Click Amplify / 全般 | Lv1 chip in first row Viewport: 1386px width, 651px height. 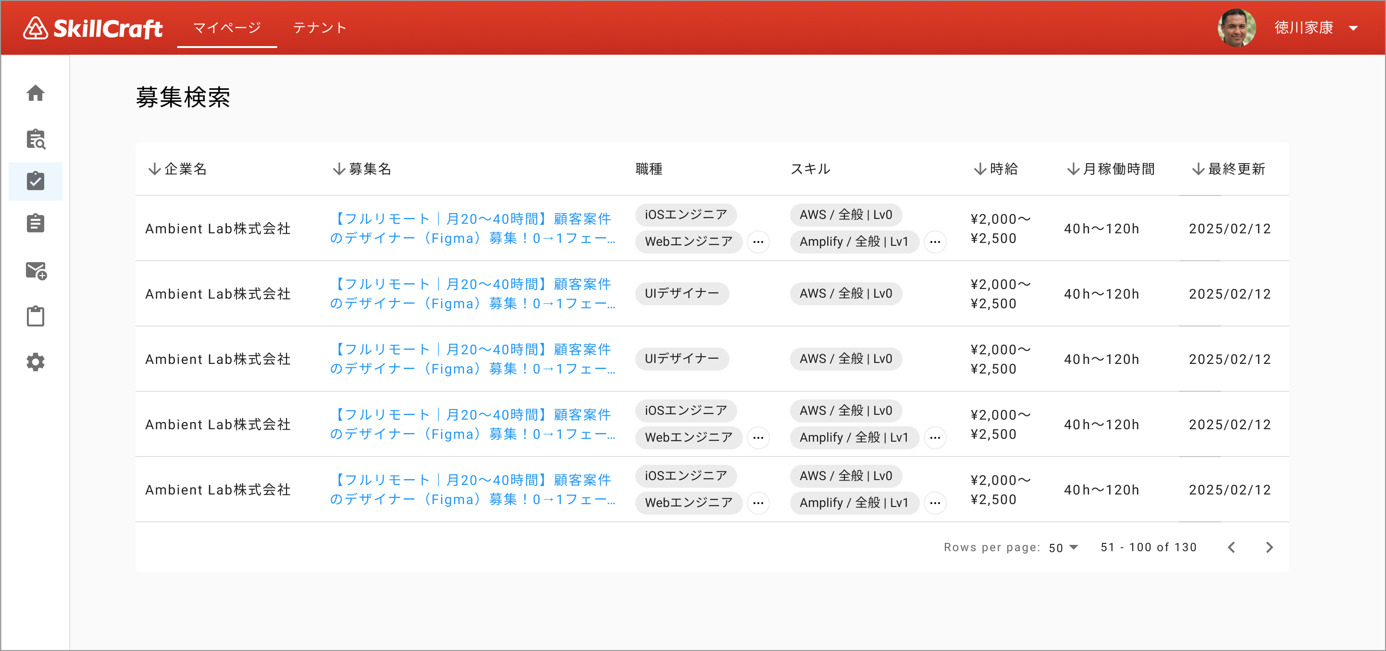[854, 242]
